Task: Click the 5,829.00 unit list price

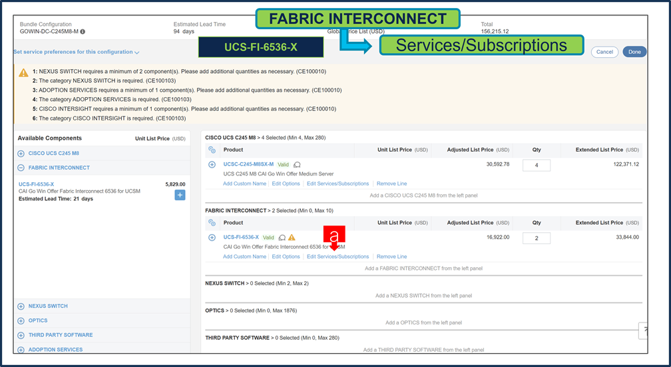Action: [176, 185]
